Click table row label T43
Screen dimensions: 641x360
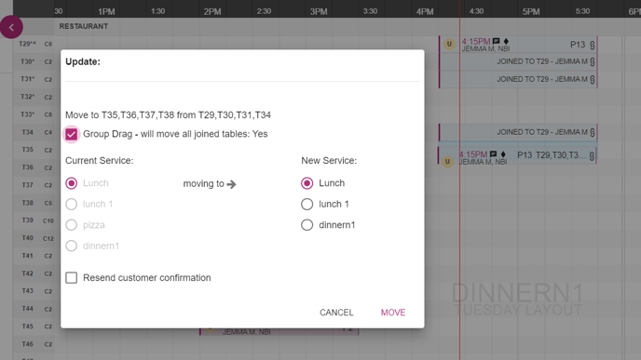(x=27, y=290)
